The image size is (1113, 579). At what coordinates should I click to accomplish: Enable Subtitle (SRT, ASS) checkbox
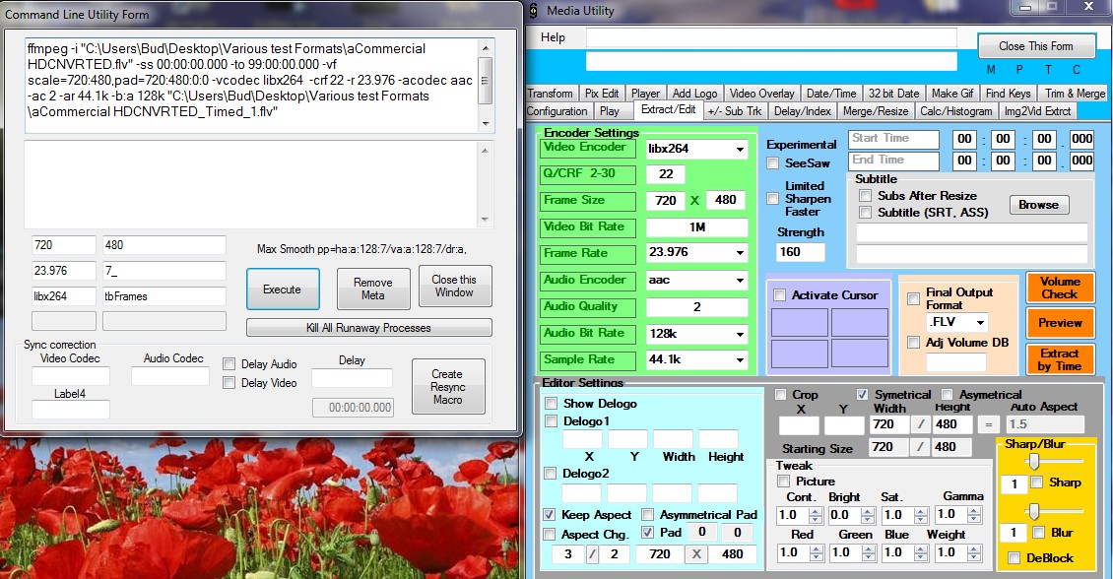click(x=865, y=212)
